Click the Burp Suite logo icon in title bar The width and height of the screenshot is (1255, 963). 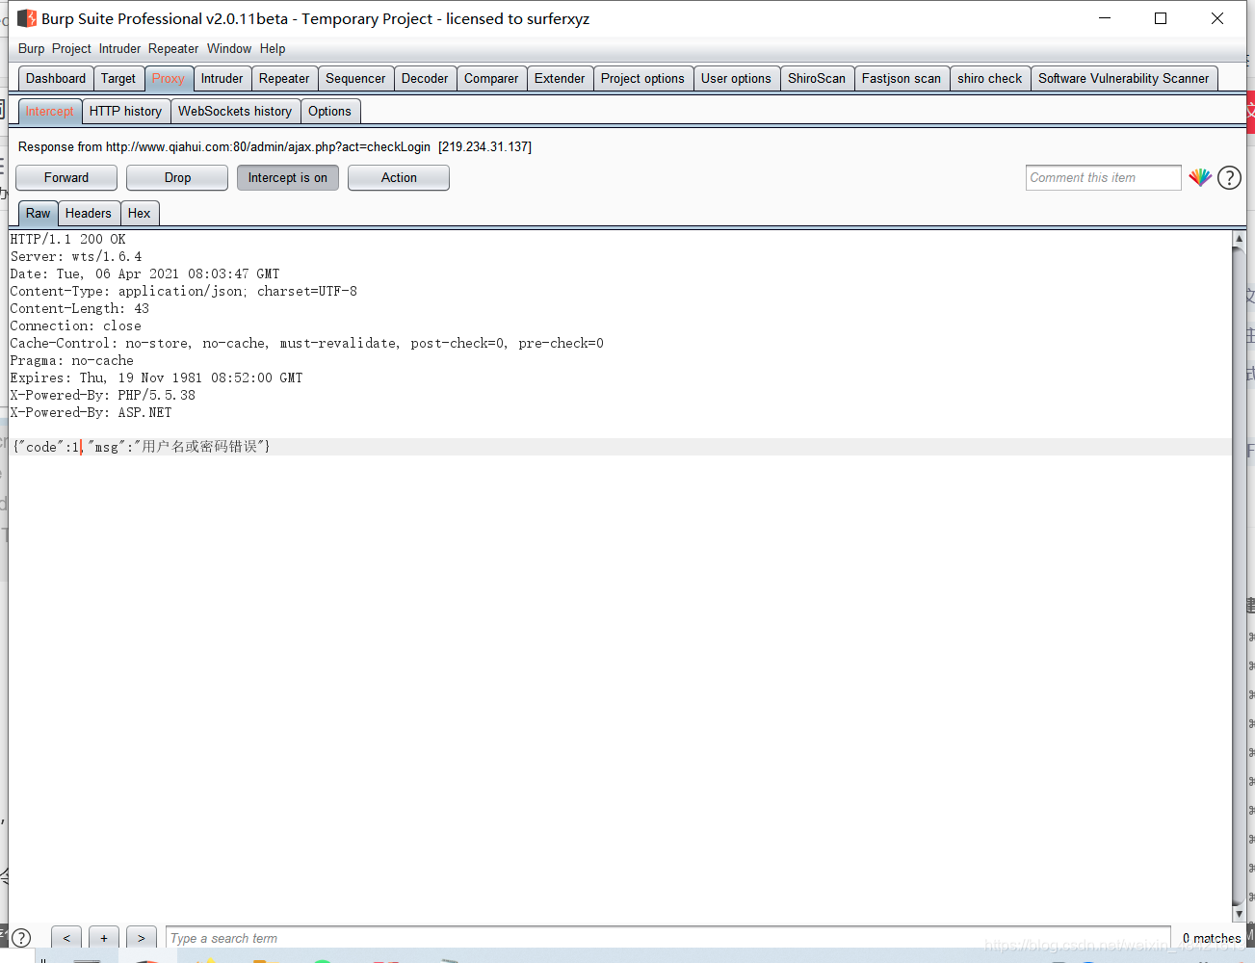point(27,18)
